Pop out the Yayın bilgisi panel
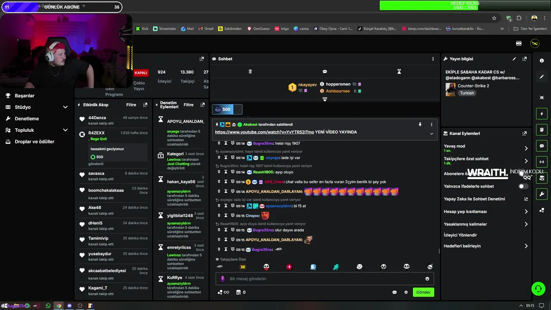The width and height of the screenshot is (551, 310). point(524,59)
